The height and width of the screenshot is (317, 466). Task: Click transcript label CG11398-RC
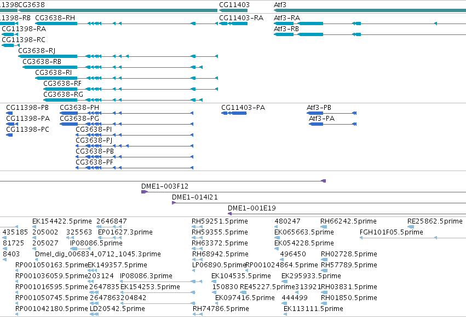point(24,40)
